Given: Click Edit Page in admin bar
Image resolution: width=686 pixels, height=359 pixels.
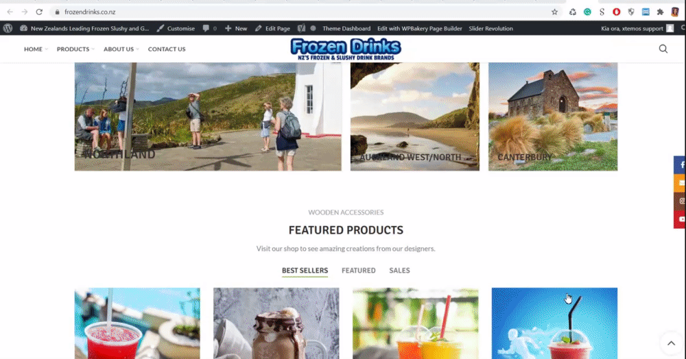Looking at the screenshot, I should (x=272, y=28).
